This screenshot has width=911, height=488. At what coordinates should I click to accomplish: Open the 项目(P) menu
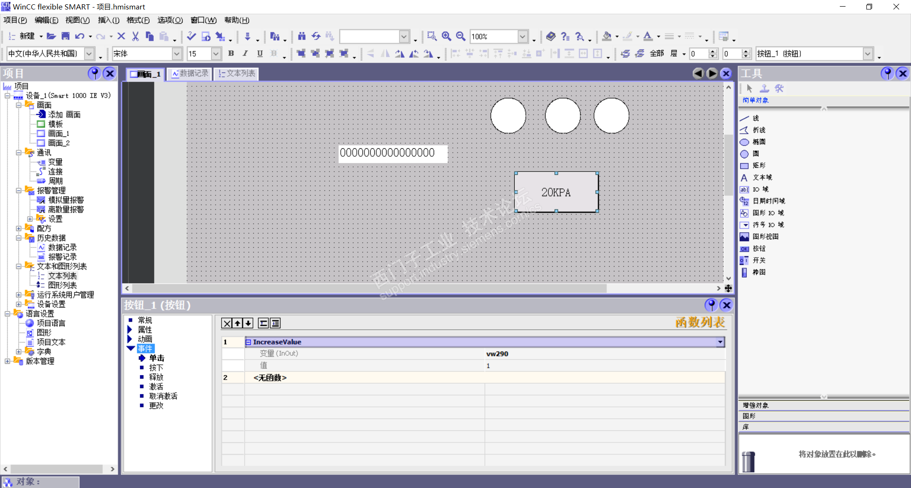(15, 20)
